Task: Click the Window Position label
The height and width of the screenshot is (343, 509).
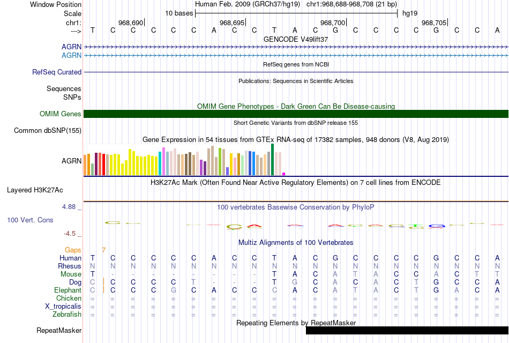Action: (x=56, y=4)
